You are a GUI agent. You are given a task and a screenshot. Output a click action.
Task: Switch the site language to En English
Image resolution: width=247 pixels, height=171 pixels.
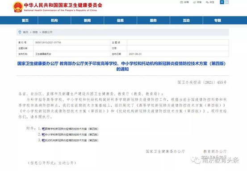point(227,2)
